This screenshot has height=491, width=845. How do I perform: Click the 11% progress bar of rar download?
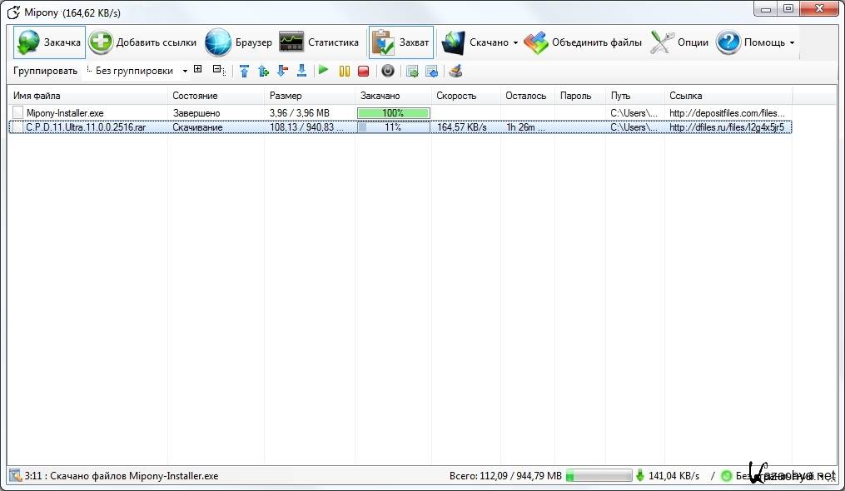click(x=393, y=127)
